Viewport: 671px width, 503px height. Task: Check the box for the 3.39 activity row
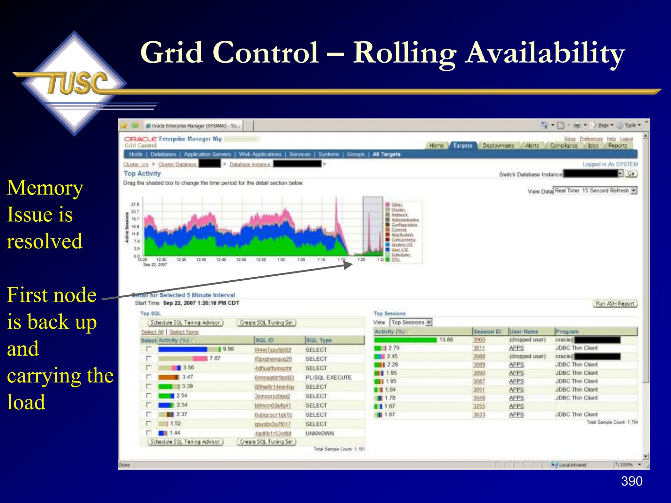click(149, 386)
